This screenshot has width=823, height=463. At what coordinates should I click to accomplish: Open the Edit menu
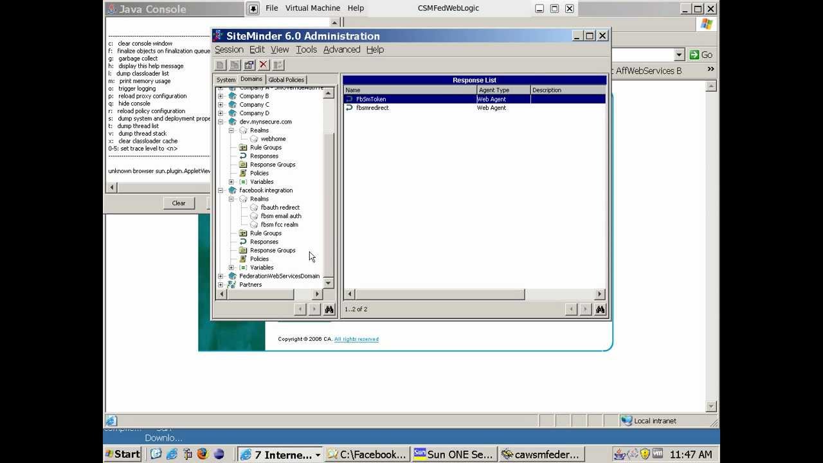coord(257,50)
